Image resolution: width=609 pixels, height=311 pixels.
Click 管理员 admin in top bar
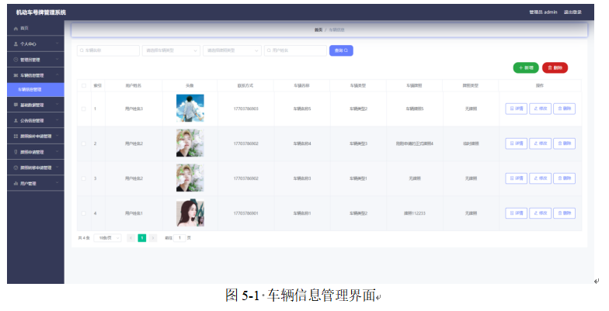(x=543, y=12)
